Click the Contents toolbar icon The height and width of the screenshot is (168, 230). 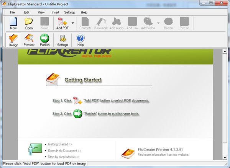[85, 23]
